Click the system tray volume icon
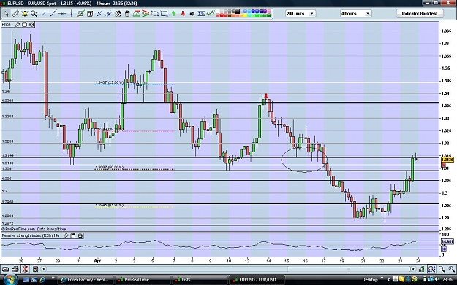Viewport: 457px width, 285px height. (437, 279)
